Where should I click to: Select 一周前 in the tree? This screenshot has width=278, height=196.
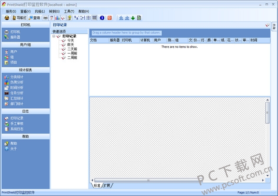click(x=72, y=53)
